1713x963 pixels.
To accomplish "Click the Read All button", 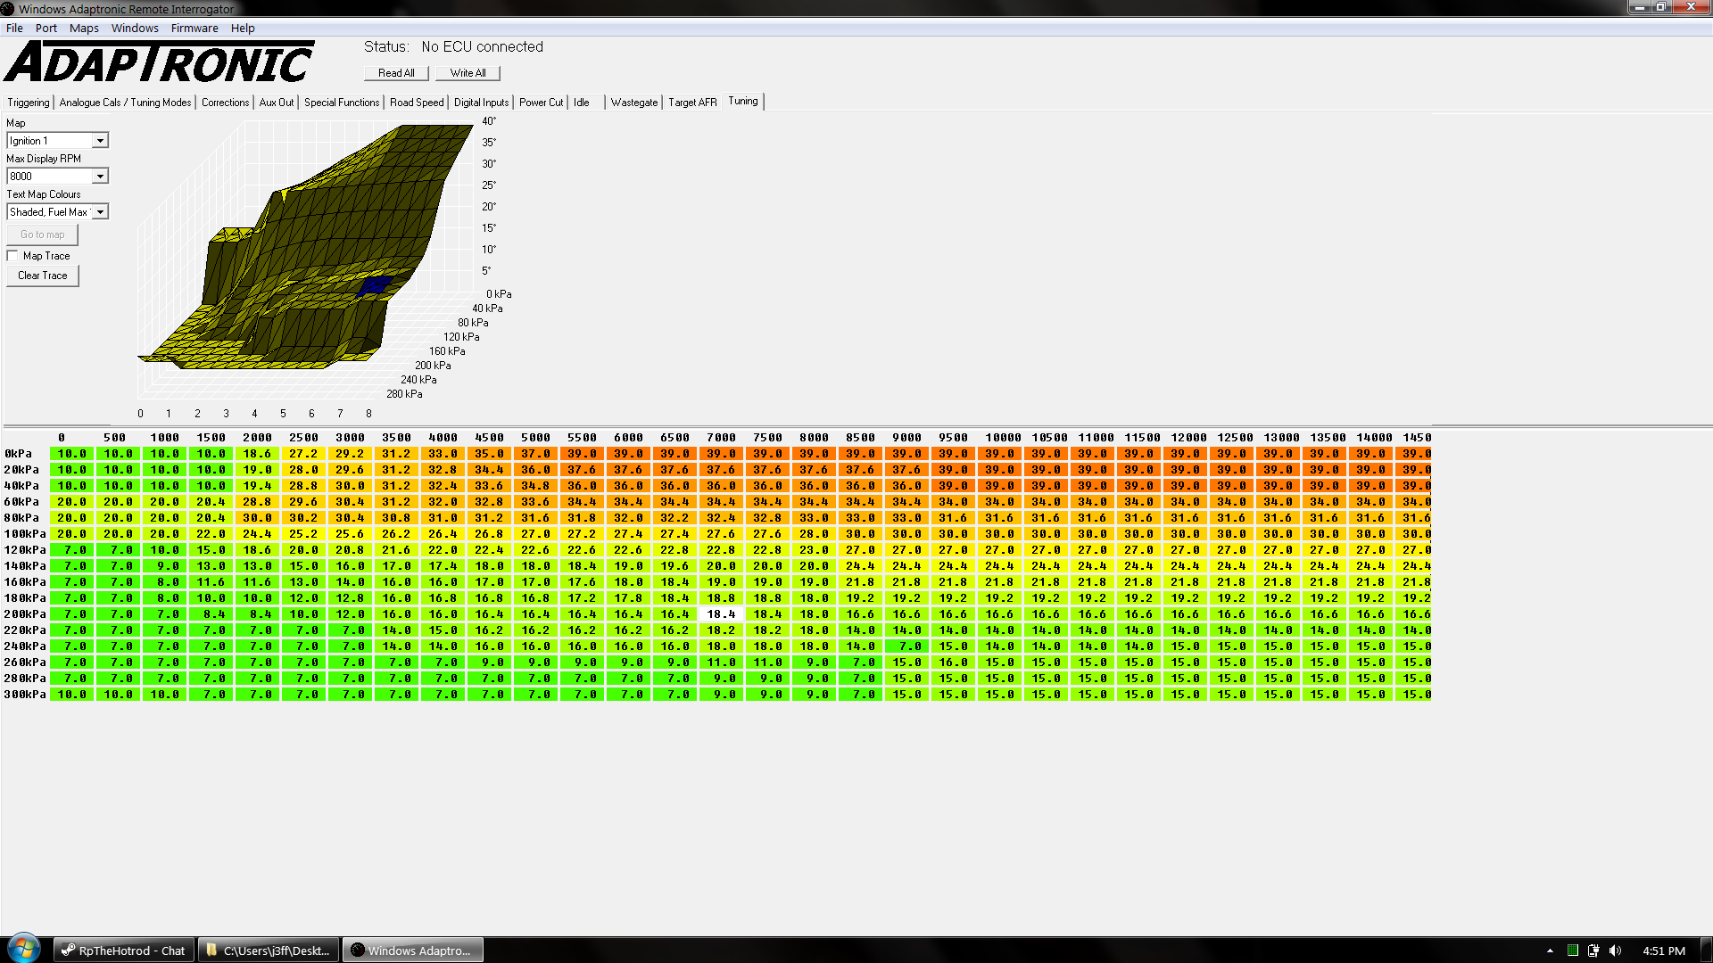I will (x=395, y=72).
